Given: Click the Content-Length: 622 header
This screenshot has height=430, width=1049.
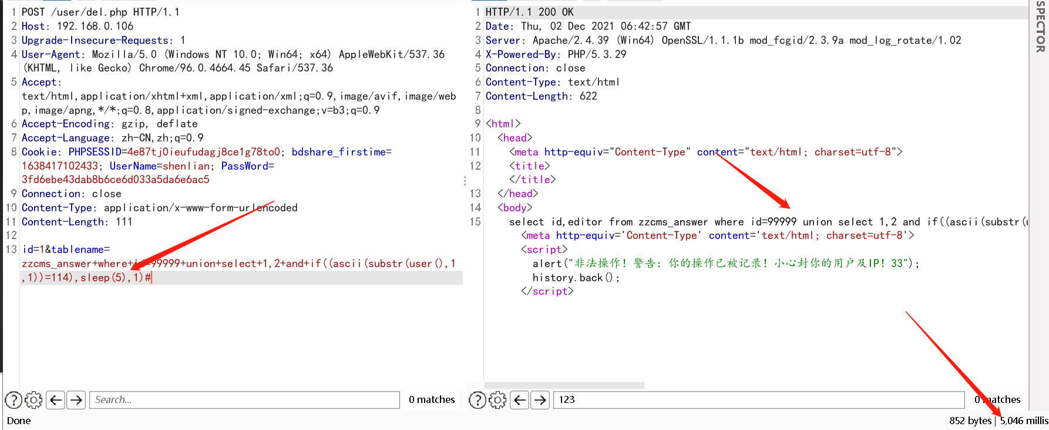Looking at the screenshot, I should pyautogui.click(x=542, y=96).
